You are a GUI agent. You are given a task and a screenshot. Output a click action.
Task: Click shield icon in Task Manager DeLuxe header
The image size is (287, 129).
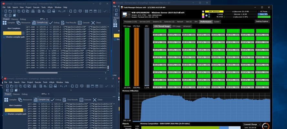(203, 11)
